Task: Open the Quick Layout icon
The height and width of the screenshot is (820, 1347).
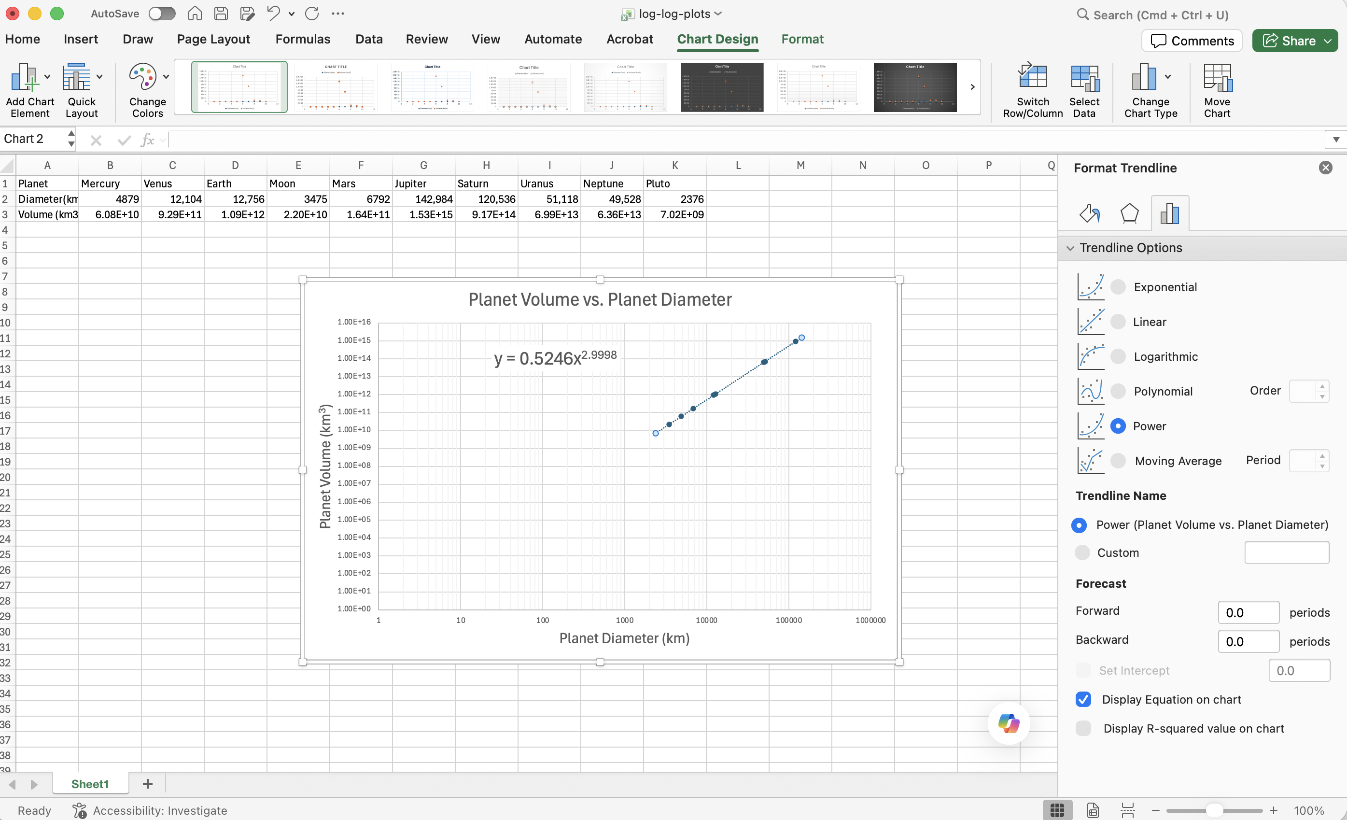Action: coord(76,76)
